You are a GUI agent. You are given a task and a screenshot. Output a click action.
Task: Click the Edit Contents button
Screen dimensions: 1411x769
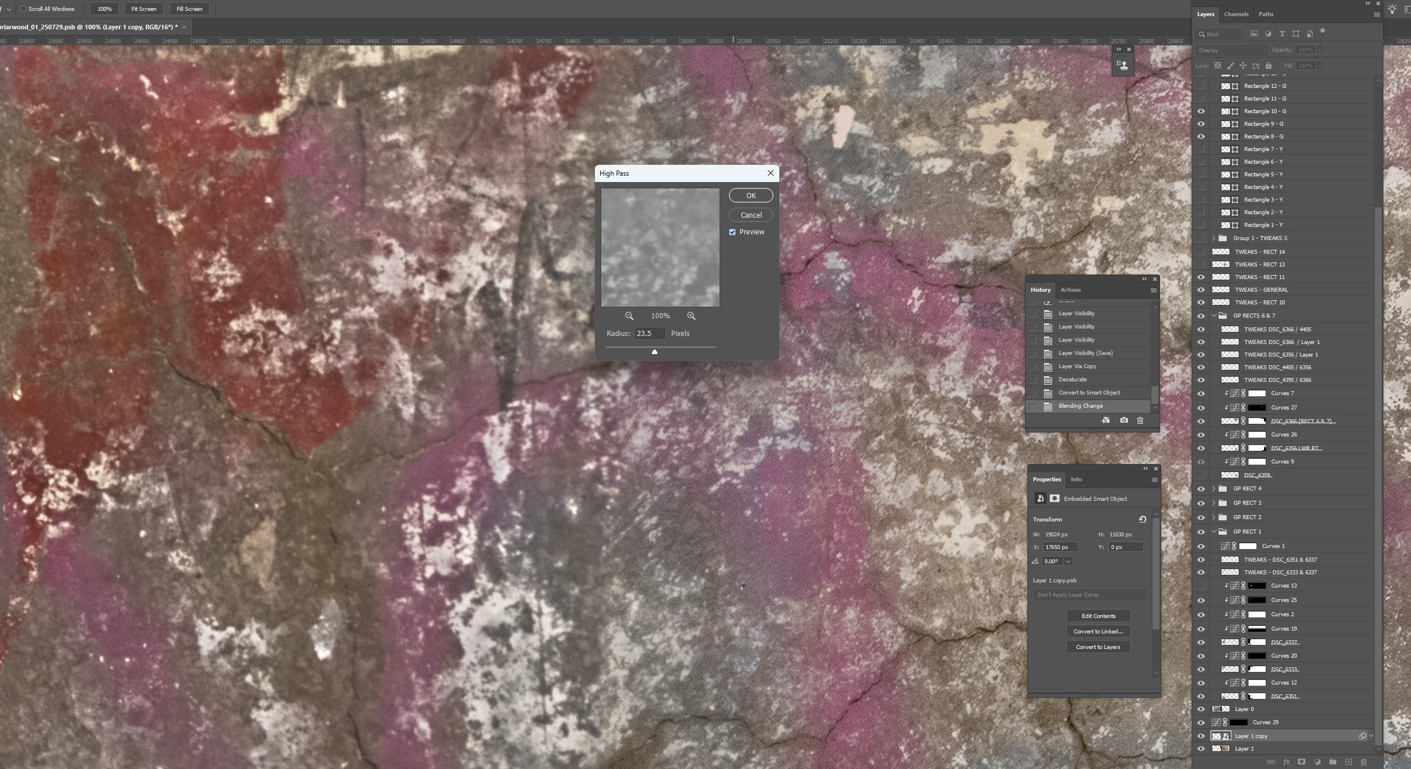(x=1098, y=616)
